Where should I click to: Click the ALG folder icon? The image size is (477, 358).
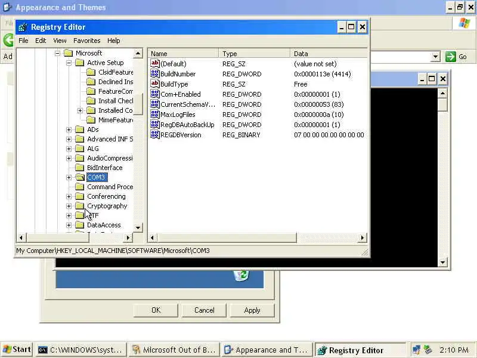tap(80, 149)
